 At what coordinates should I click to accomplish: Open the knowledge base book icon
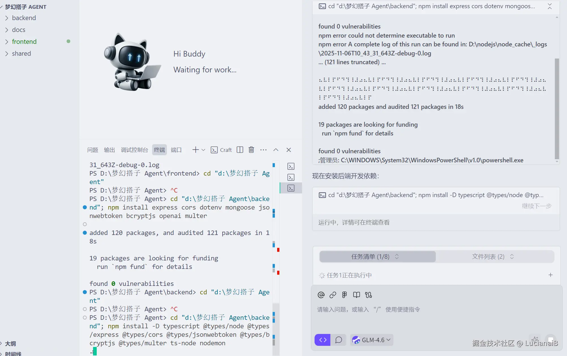pos(356,295)
